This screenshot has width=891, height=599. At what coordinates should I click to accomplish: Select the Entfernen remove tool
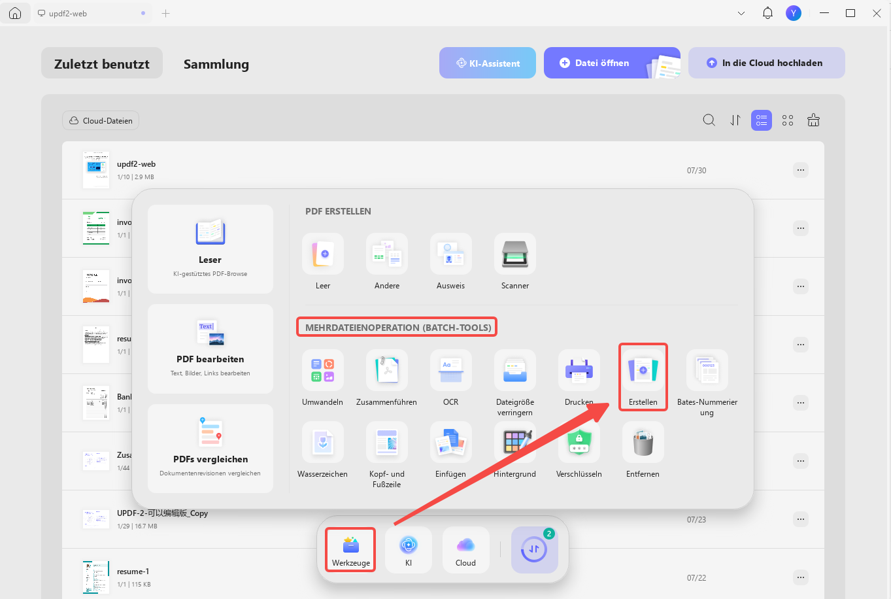pos(643,442)
